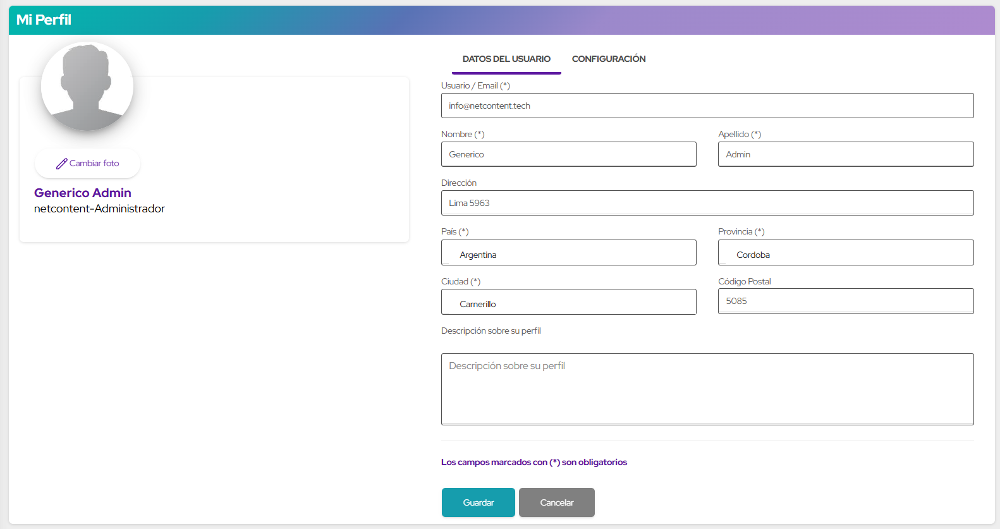Viewport: 1000px width, 529px height.
Task: Click the profile avatar picture
Action: [x=87, y=87]
